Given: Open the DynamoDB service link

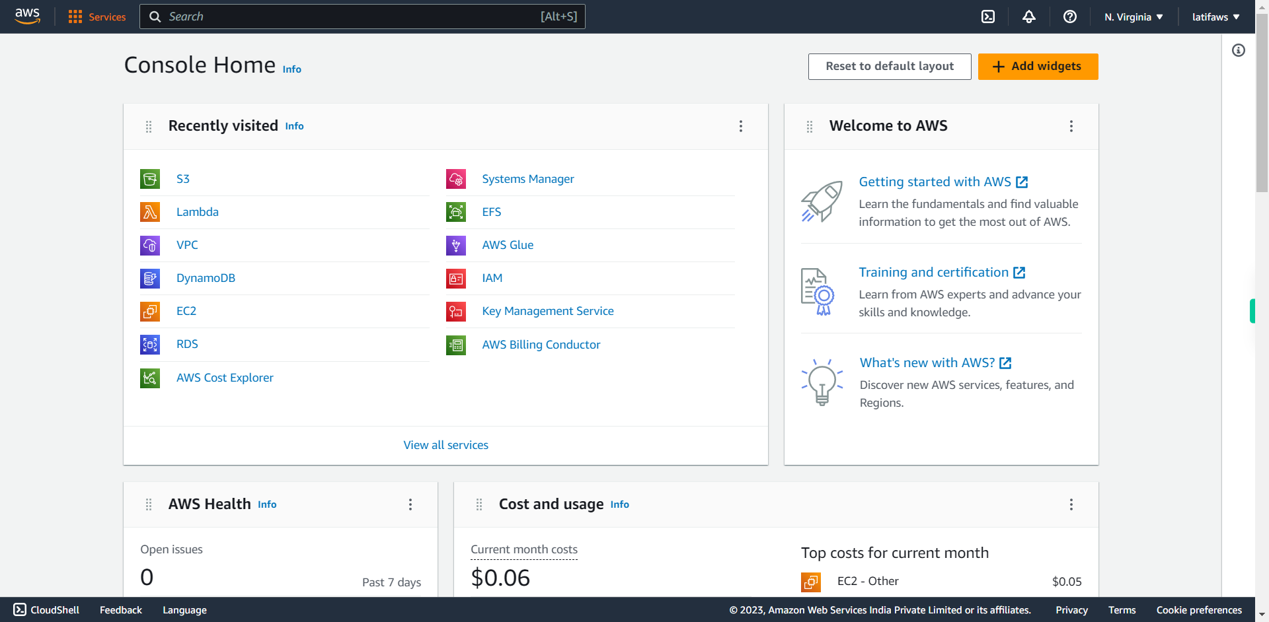Looking at the screenshot, I should tap(206, 278).
